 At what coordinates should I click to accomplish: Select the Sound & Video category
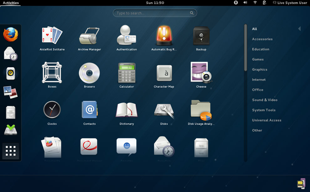click(265, 100)
